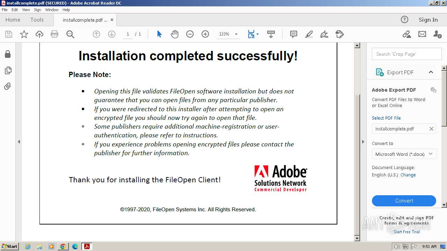This screenshot has height=251, width=447.
Task: Send the file by email envelope icon
Action: (422, 34)
